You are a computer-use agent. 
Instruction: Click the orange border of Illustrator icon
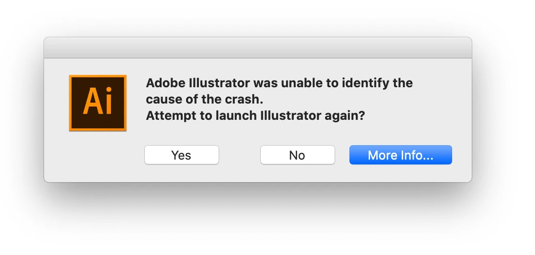[98, 76]
